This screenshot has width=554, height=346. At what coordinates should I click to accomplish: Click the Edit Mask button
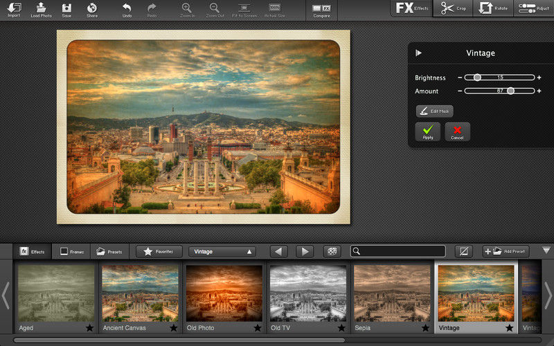click(x=435, y=111)
